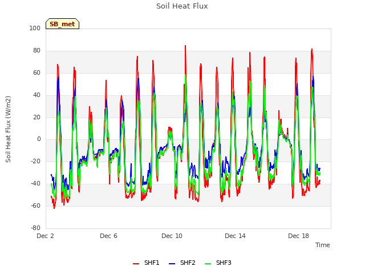The image size is (365, 274).
Task: Click the -20 y-axis tick label
Action: tap(35, 161)
